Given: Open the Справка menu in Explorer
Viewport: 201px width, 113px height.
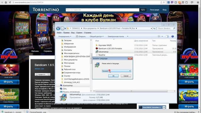Looking at the screenshot, I should coord(88,33).
